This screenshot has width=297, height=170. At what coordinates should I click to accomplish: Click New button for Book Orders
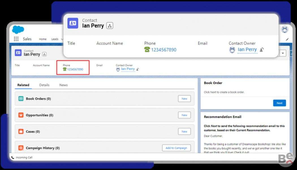click(x=184, y=99)
